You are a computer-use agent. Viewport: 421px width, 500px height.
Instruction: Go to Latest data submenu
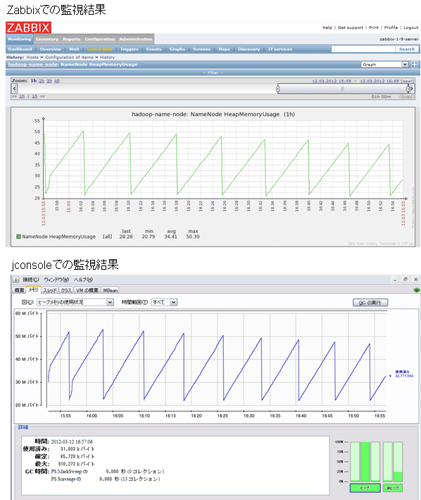(100, 49)
